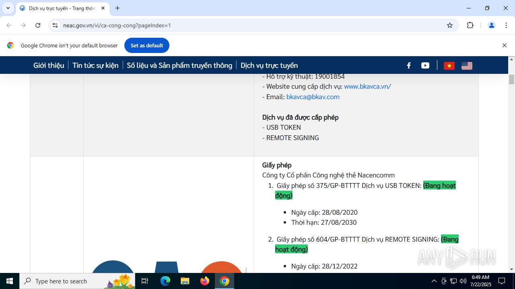Select Thời hạn: 27/08/2030 text

click(x=324, y=222)
